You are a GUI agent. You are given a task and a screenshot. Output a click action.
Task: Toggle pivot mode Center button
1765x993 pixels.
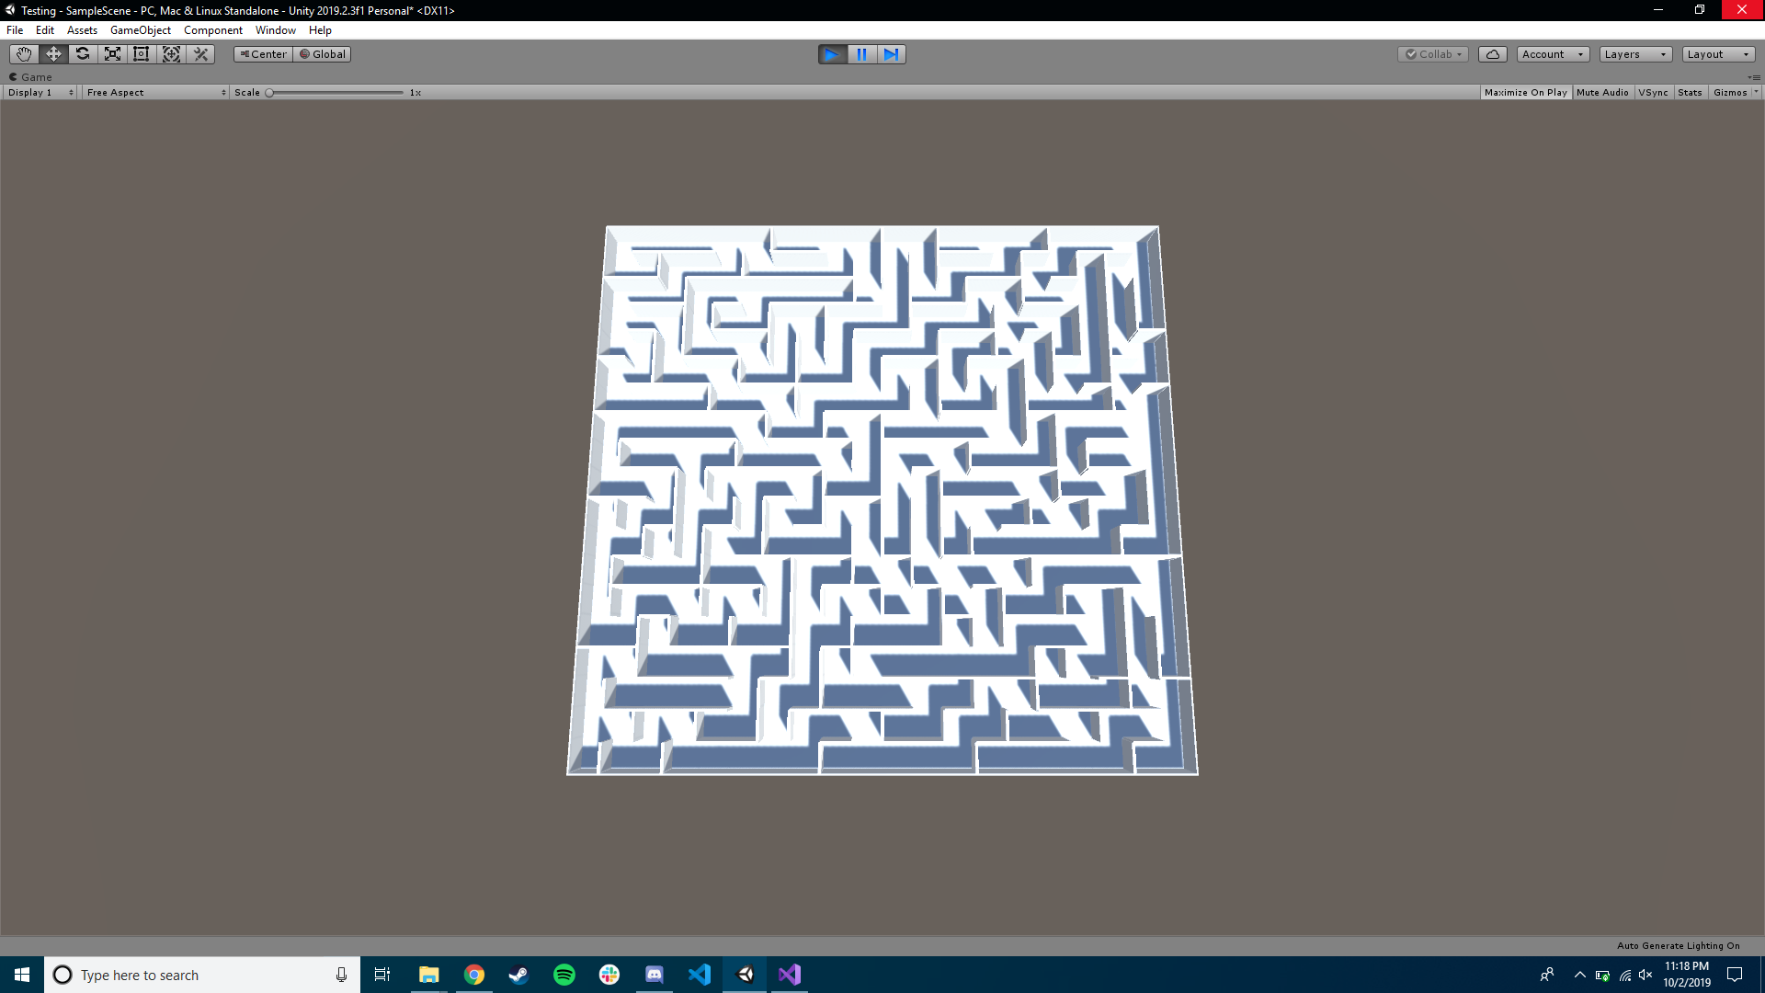pyautogui.click(x=263, y=54)
